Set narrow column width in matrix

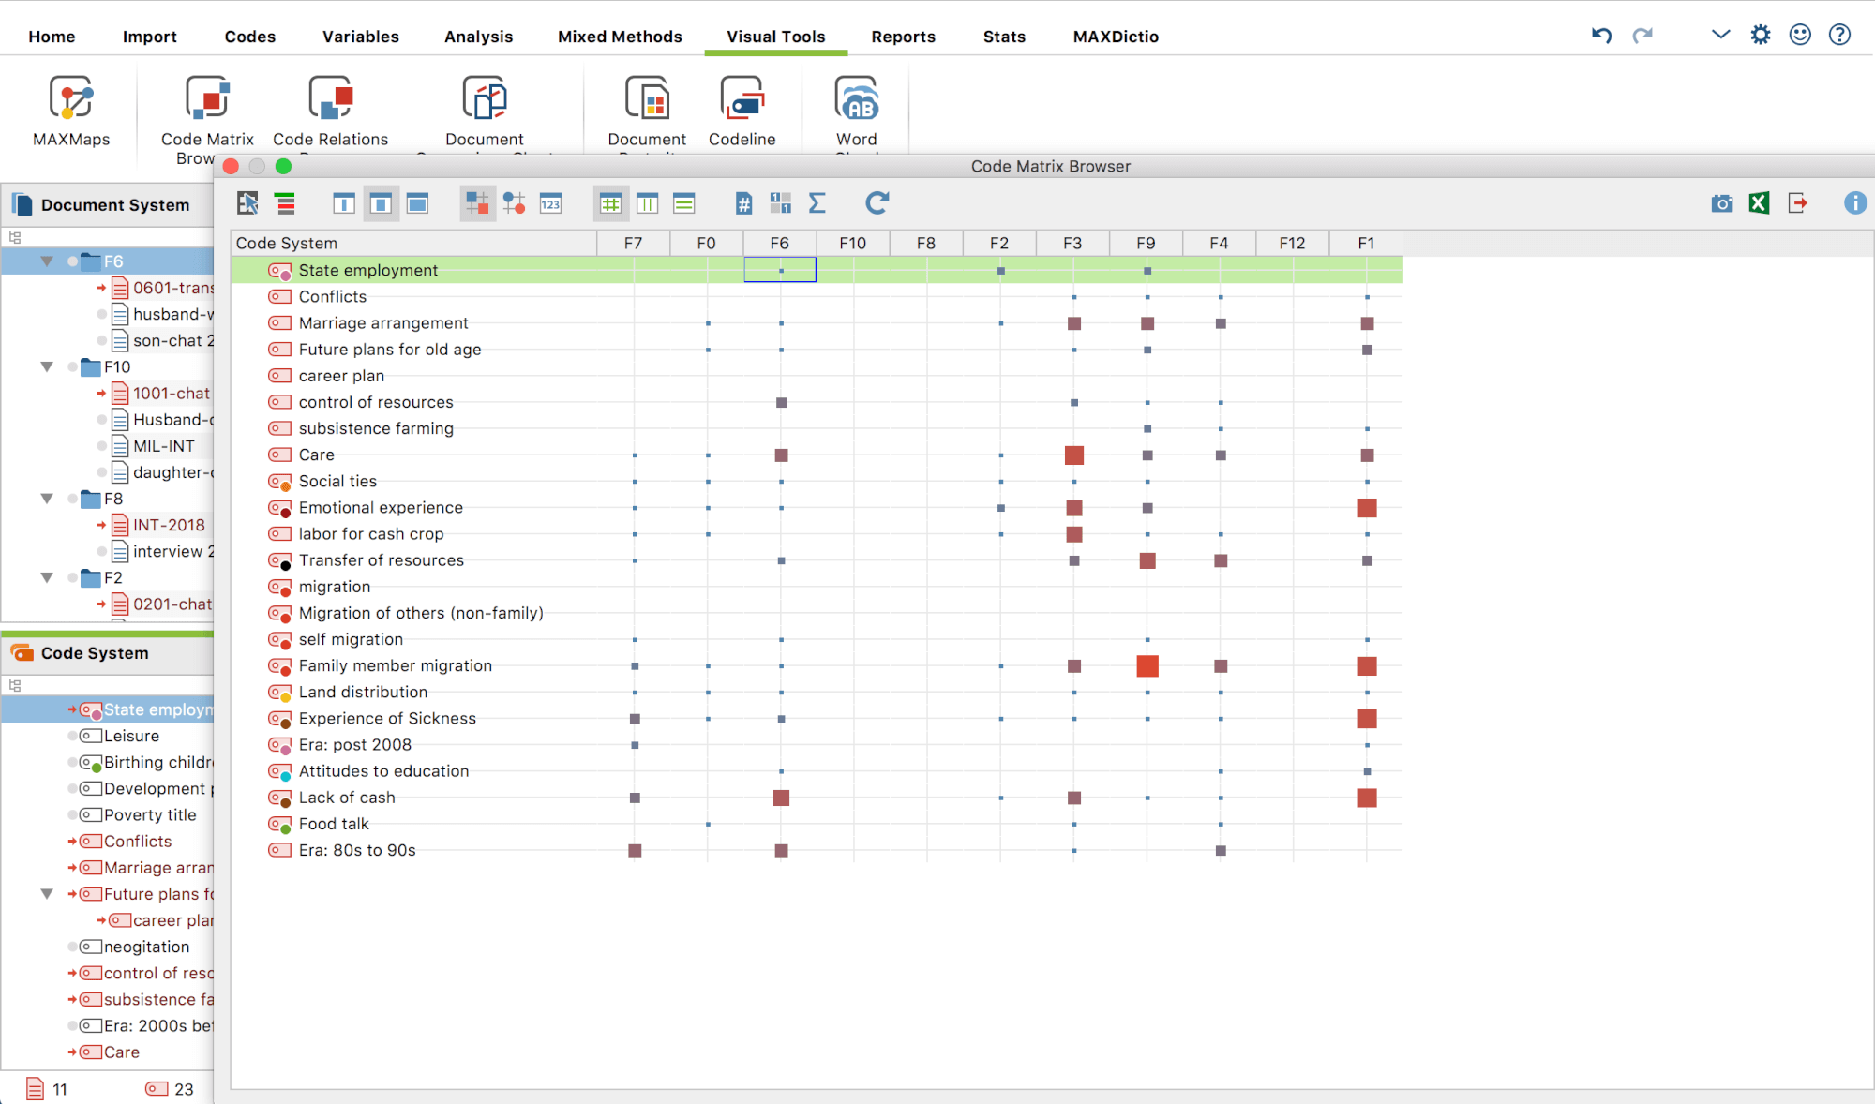coord(344,203)
